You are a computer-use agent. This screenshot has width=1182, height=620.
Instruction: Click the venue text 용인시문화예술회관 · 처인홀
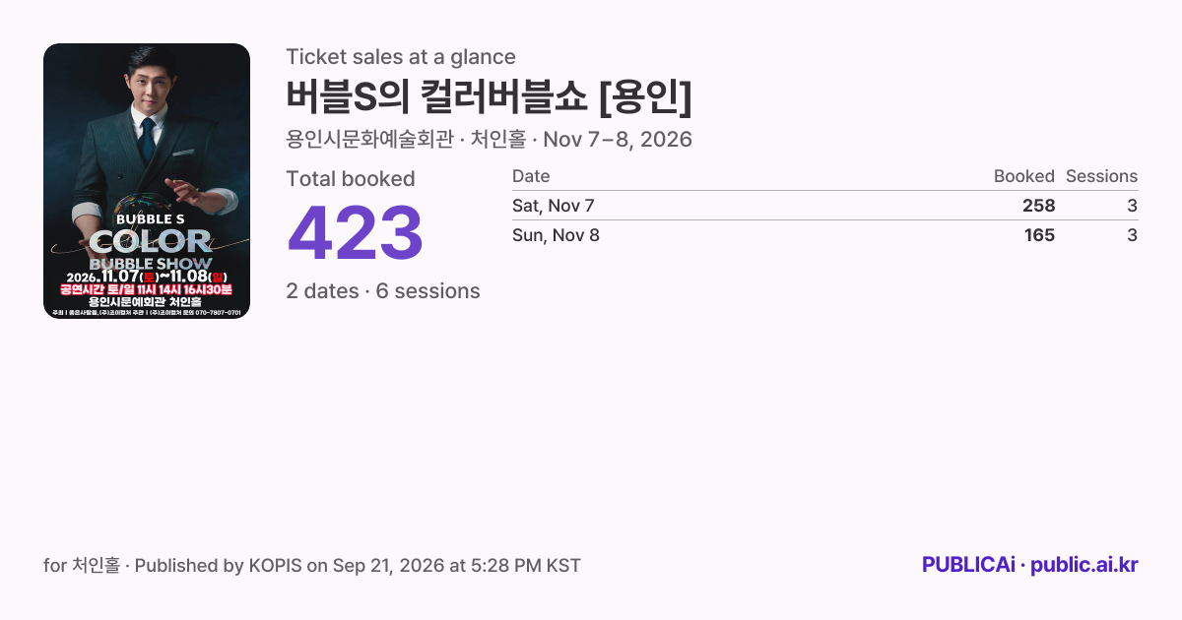coord(406,140)
